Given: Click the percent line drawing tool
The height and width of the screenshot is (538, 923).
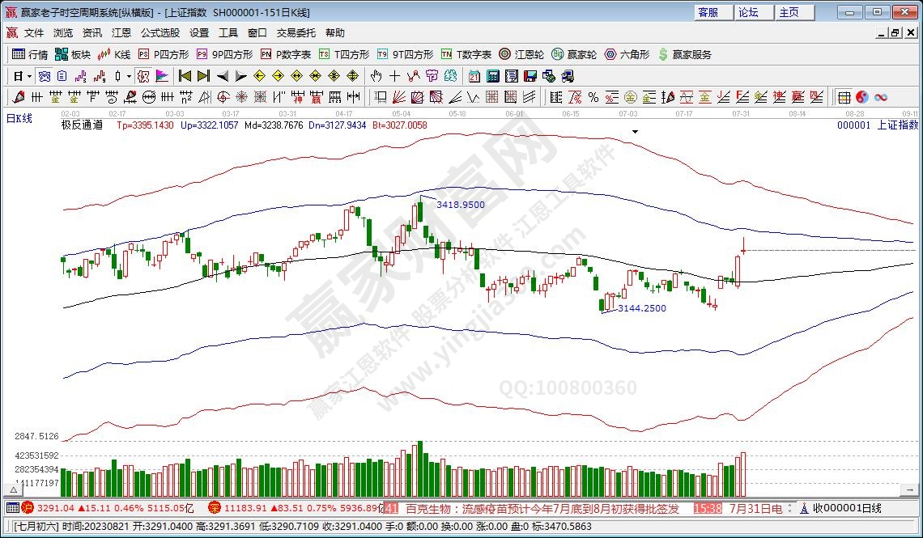Looking at the screenshot, I should pos(593,97).
